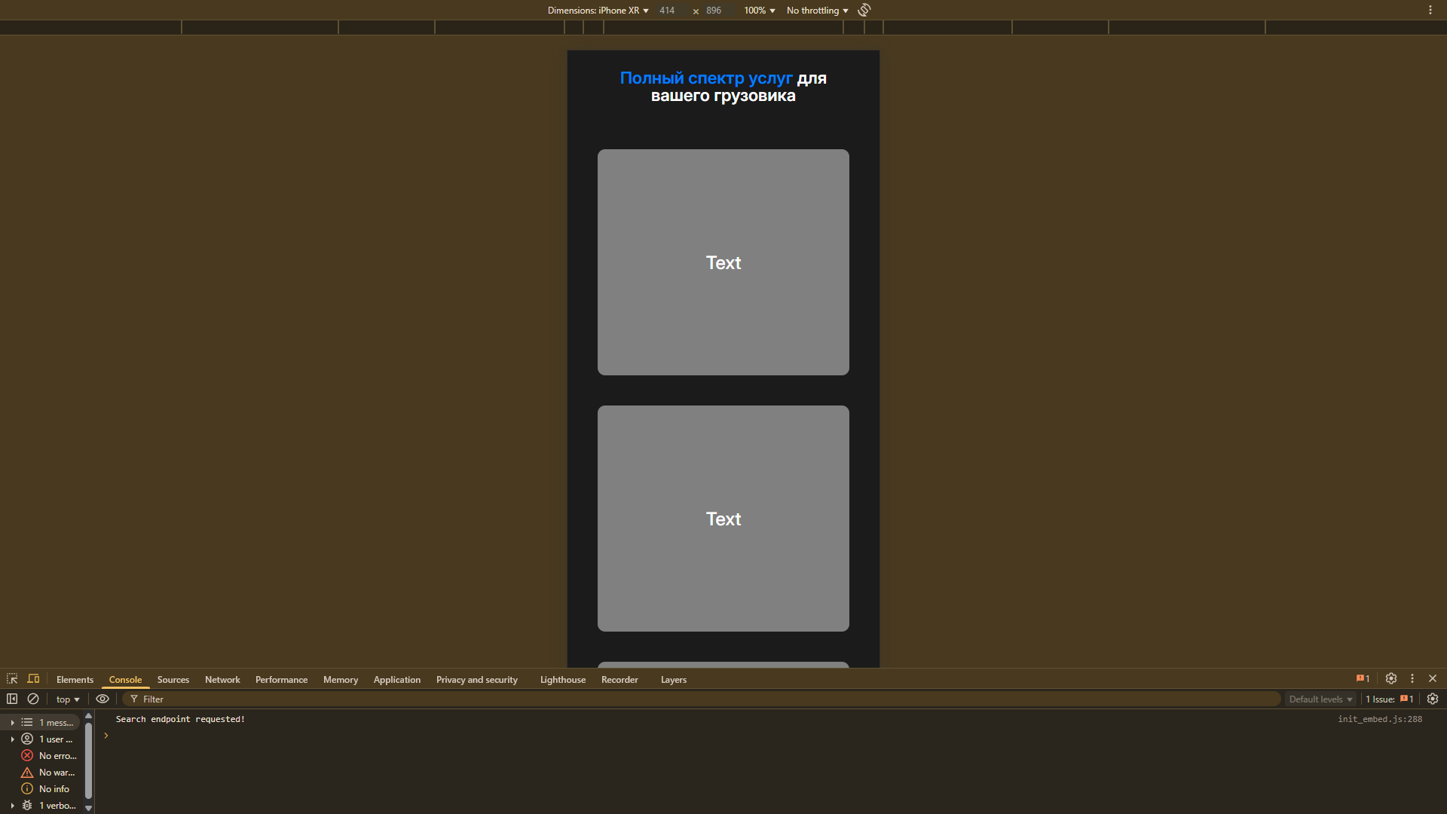Image resolution: width=1447 pixels, height=814 pixels.
Task: Select the inspect element picker icon
Action: point(12,679)
